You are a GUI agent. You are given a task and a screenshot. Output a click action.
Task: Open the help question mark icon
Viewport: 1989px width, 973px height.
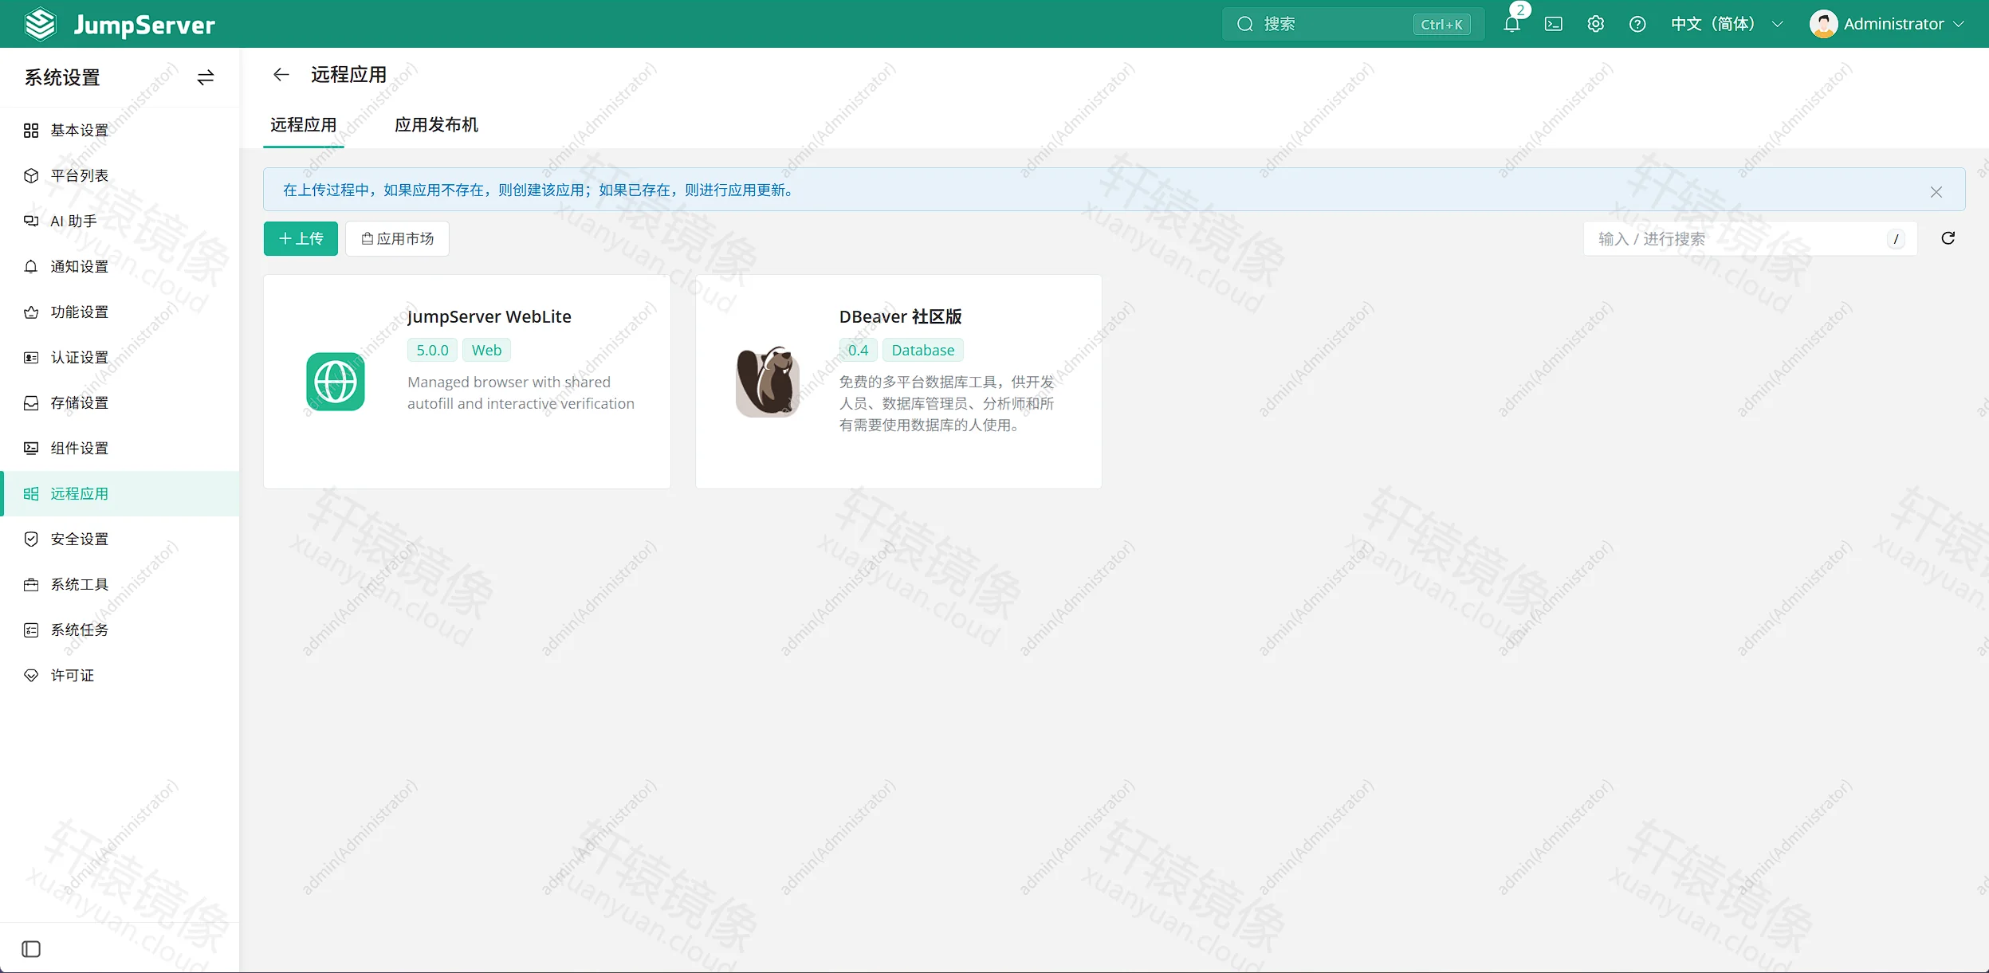click(1637, 24)
